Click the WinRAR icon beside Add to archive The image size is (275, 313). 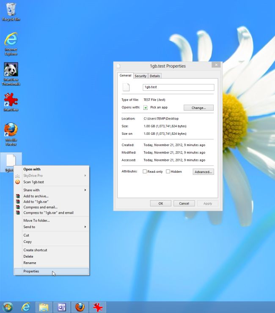click(x=18, y=196)
